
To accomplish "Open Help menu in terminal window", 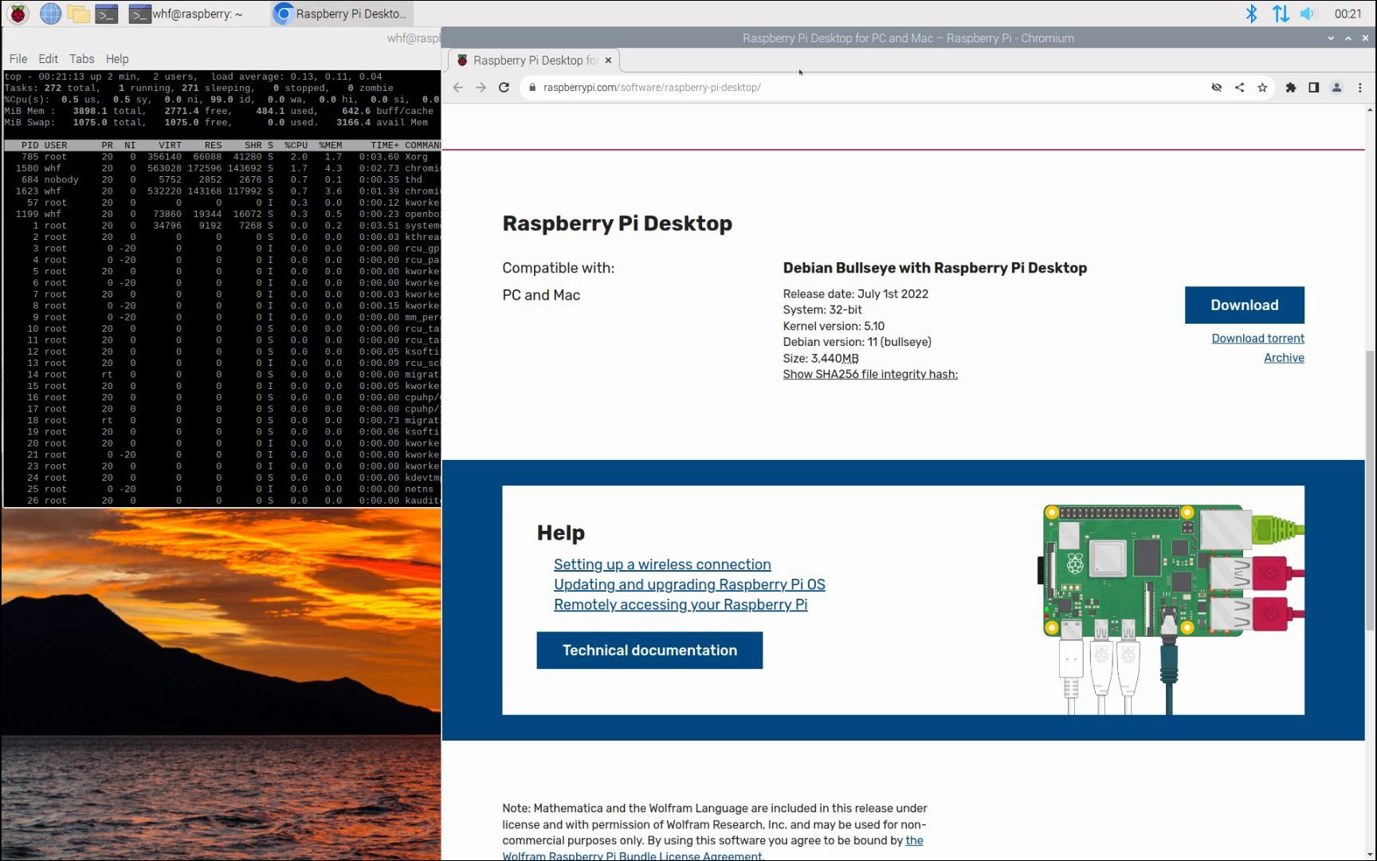I will click(x=117, y=59).
